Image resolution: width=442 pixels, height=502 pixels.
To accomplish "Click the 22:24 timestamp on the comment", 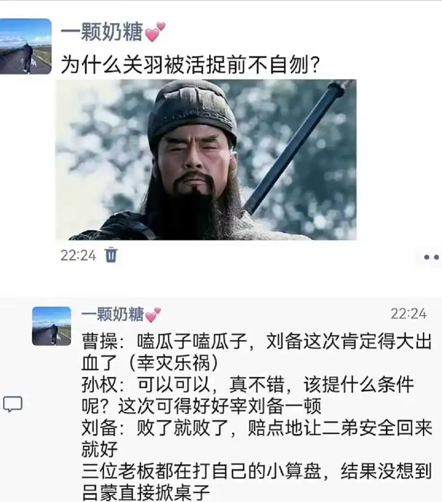I will (408, 314).
